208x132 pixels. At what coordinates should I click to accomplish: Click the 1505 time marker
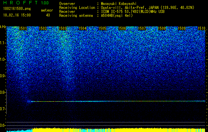(x=102, y=28)
